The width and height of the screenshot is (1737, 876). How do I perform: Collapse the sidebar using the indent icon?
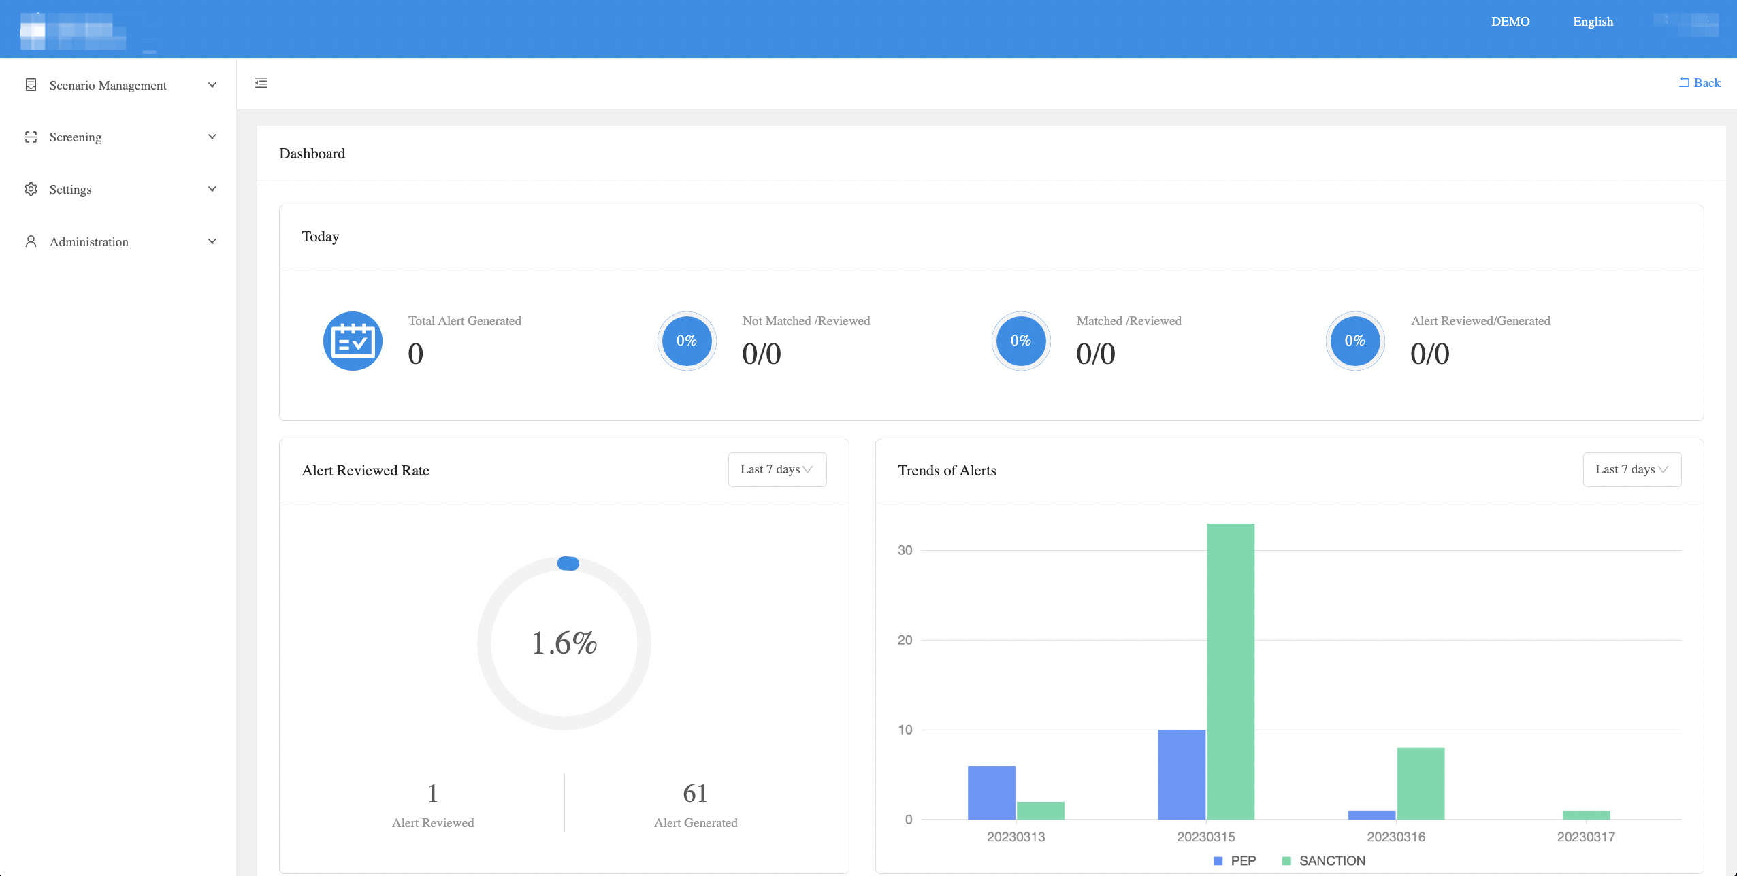point(260,82)
